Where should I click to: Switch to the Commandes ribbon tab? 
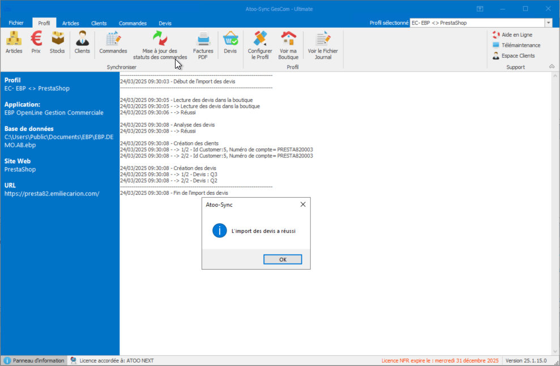click(x=132, y=23)
